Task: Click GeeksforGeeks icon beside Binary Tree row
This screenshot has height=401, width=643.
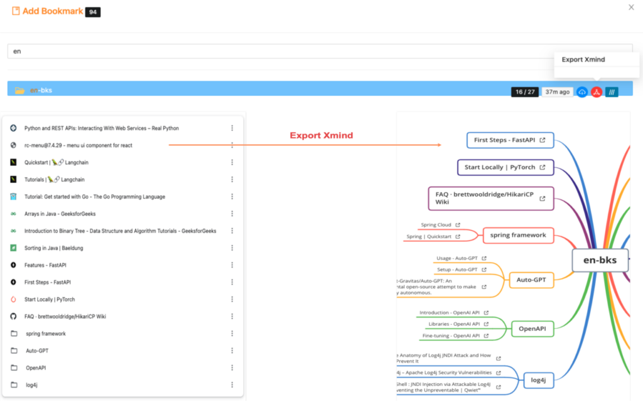Action: coord(14,231)
